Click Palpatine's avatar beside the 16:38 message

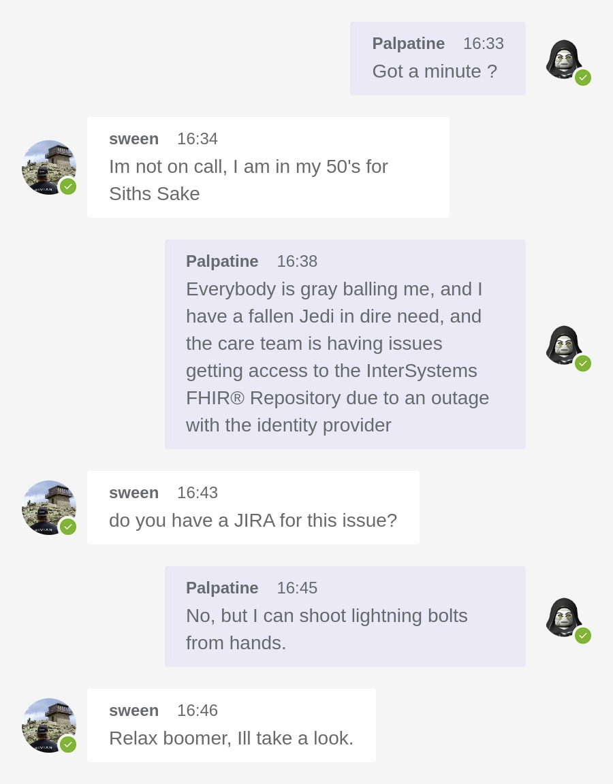tap(563, 344)
